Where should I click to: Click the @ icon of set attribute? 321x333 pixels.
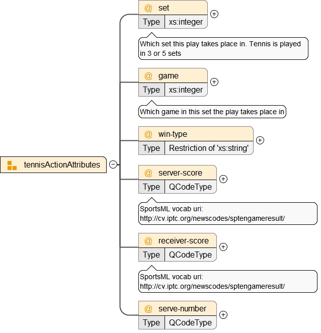click(x=148, y=8)
